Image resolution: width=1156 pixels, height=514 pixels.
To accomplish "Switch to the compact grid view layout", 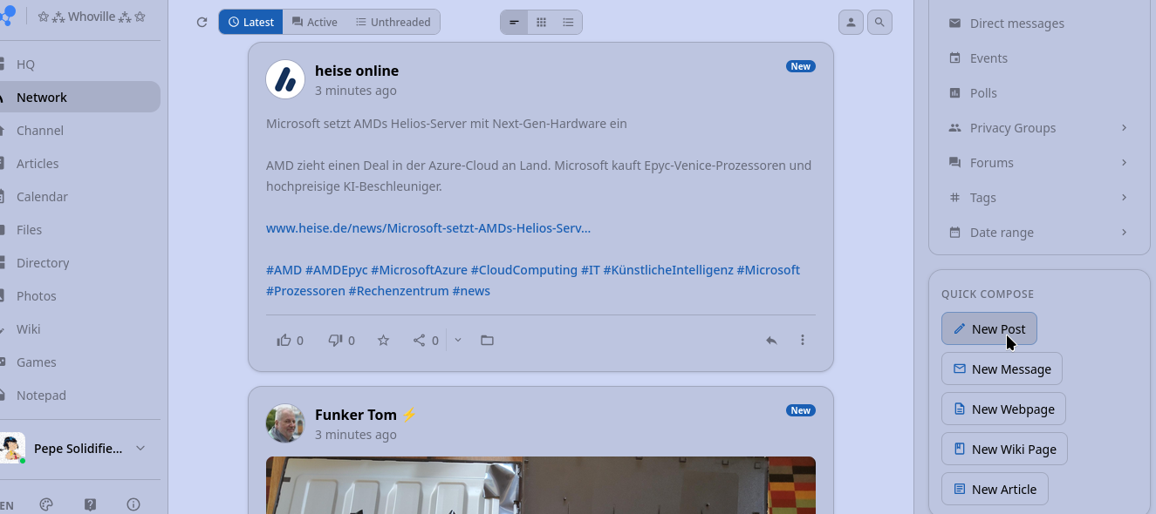I will 541,22.
